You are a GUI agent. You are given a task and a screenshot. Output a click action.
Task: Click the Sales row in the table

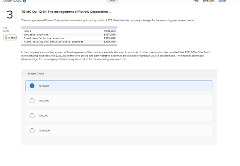(69, 31)
